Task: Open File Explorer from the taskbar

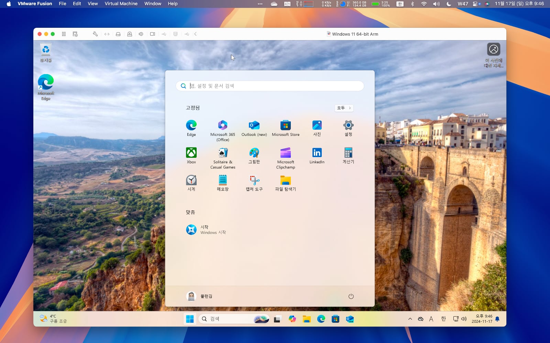Action: click(307, 319)
